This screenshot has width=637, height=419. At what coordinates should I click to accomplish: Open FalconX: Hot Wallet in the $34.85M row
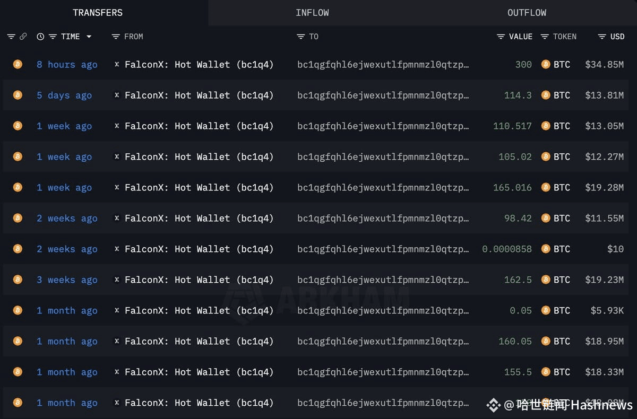point(199,65)
